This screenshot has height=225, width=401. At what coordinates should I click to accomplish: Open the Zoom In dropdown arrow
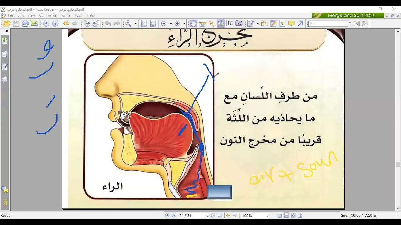click(x=184, y=23)
